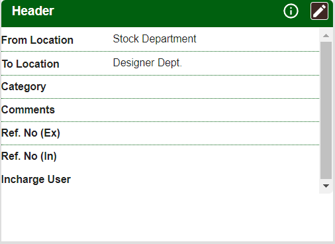
Task: Click the vertical scrollbar thumb
Action: pyautogui.click(x=326, y=110)
